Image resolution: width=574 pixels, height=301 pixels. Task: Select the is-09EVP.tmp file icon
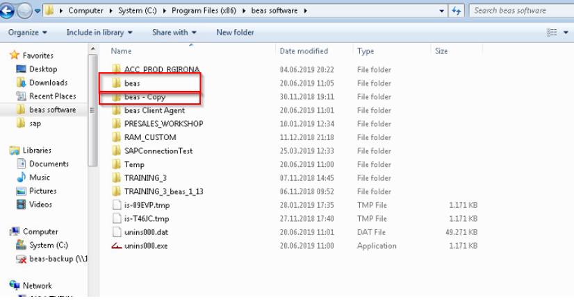tap(117, 205)
